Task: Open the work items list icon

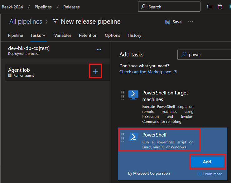Action: click(209, 7)
